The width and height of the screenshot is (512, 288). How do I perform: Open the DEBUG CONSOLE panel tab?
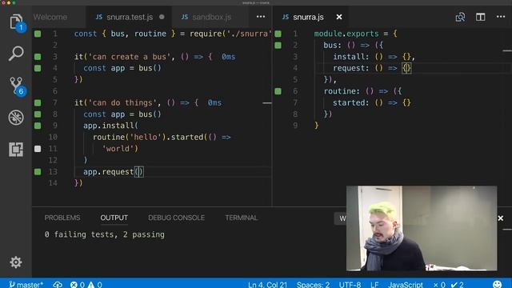176,218
